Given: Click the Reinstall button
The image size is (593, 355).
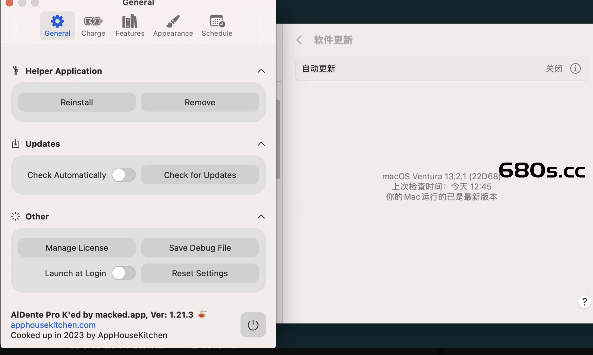Looking at the screenshot, I should (76, 102).
